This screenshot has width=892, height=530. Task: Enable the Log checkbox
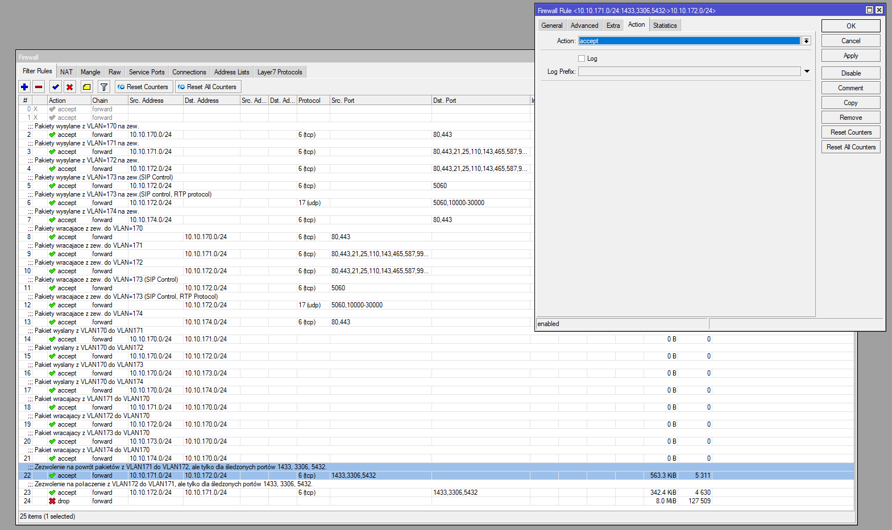[x=582, y=59]
